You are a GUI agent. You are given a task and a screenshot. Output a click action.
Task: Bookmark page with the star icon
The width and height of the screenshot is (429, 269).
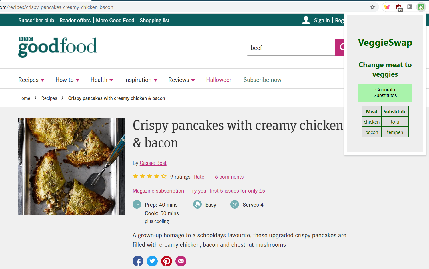click(372, 7)
